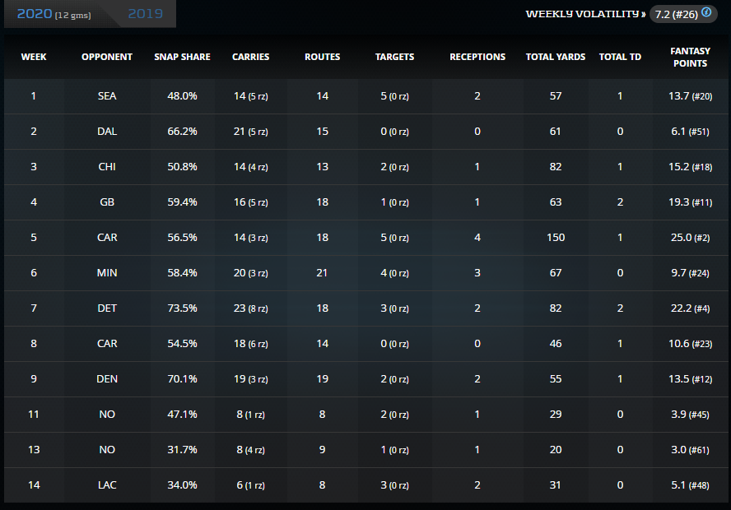Select the 73.5% snap share cell

click(x=182, y=308)
